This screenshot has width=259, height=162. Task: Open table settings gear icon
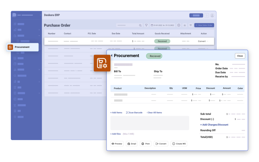(x=179, y=25)
